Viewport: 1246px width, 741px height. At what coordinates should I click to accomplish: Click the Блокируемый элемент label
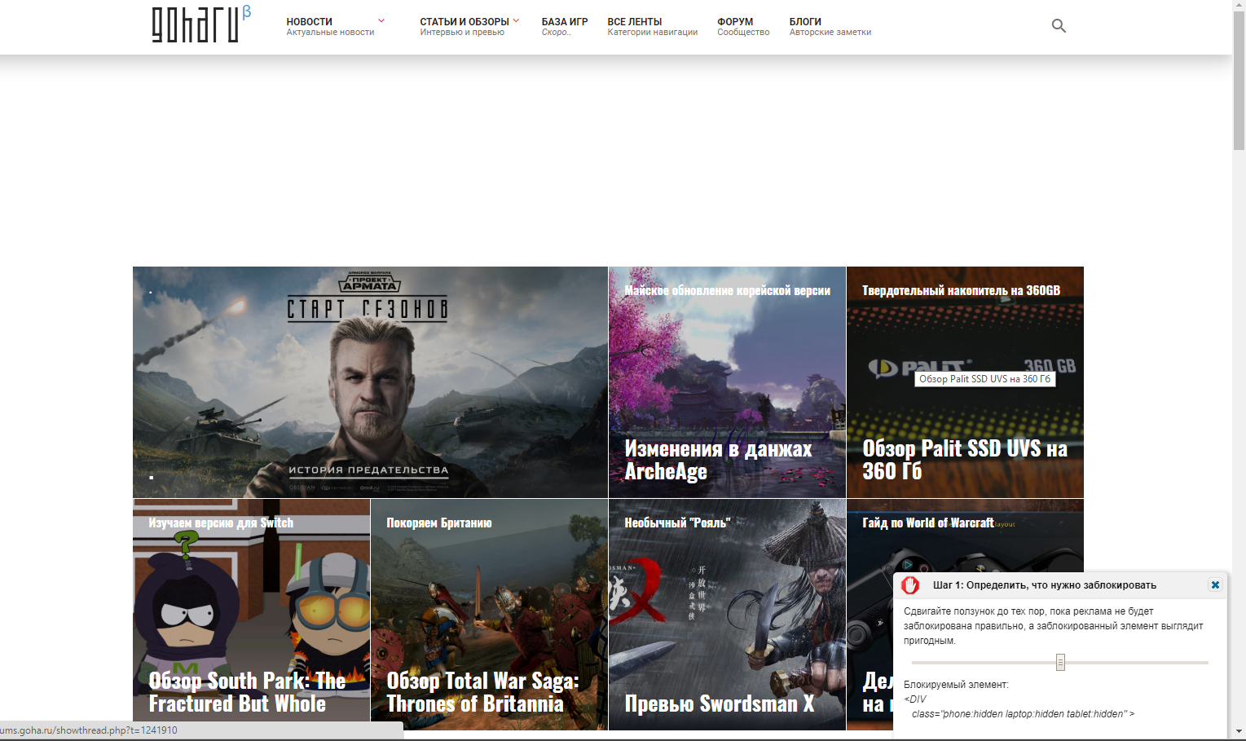click(956, 685)
